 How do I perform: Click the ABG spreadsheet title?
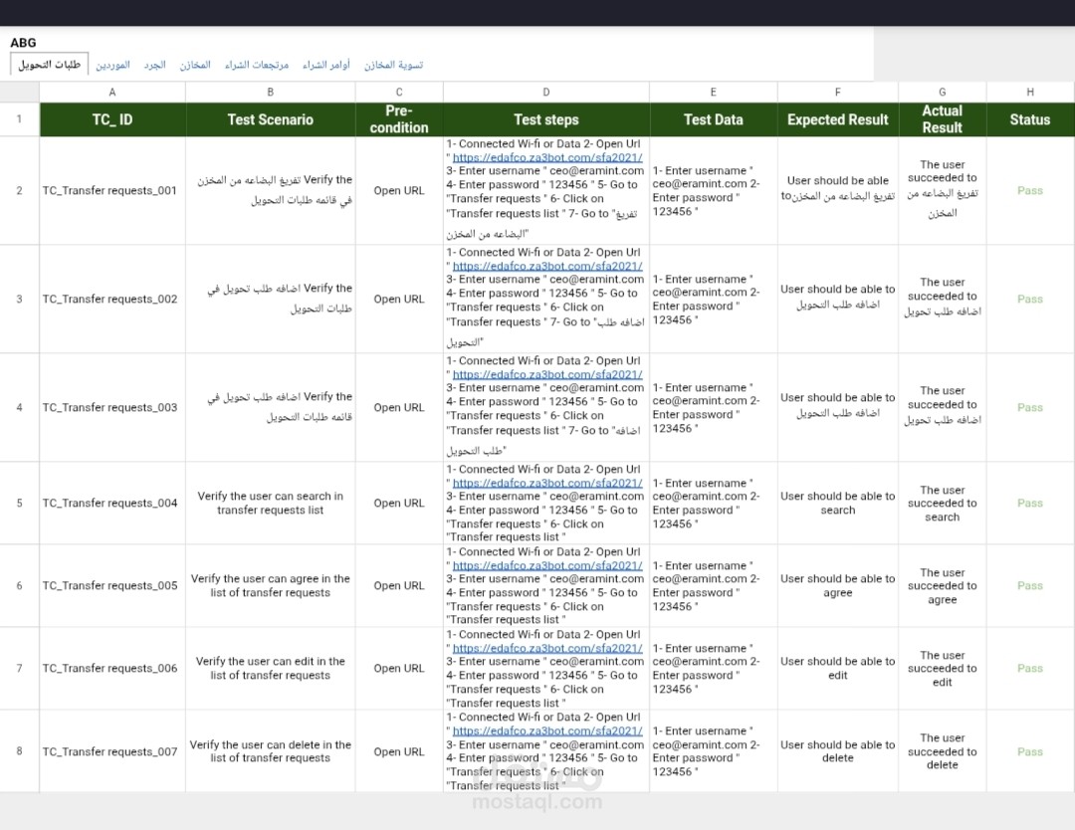[x=23, y=43]
